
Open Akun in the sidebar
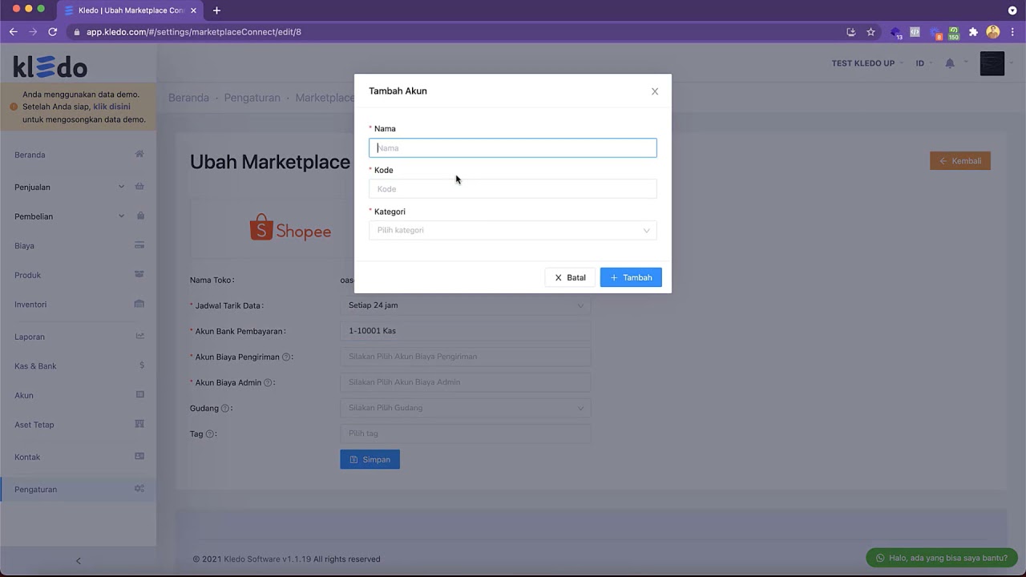(24, 395)
